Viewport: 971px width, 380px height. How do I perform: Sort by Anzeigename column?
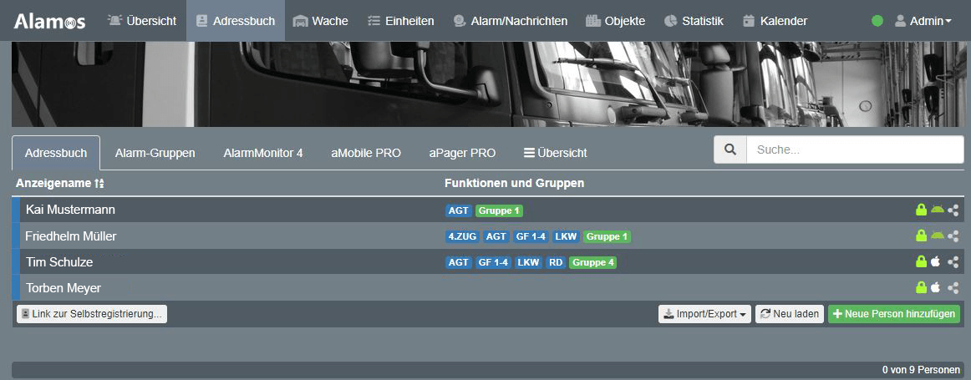pyautogui.click(x=61, y=183)
